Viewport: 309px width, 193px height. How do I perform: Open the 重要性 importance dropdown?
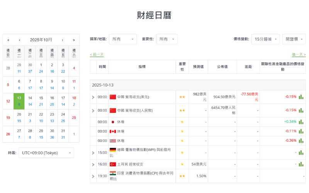pos(167,39)
